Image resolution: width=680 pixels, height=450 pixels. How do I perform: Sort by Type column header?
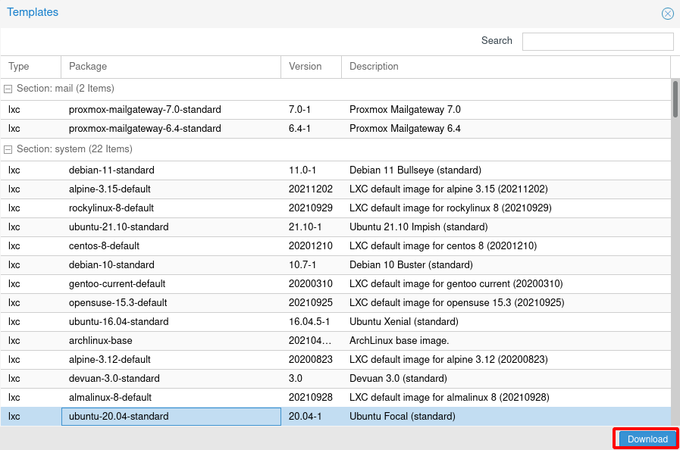click(30, 67)
